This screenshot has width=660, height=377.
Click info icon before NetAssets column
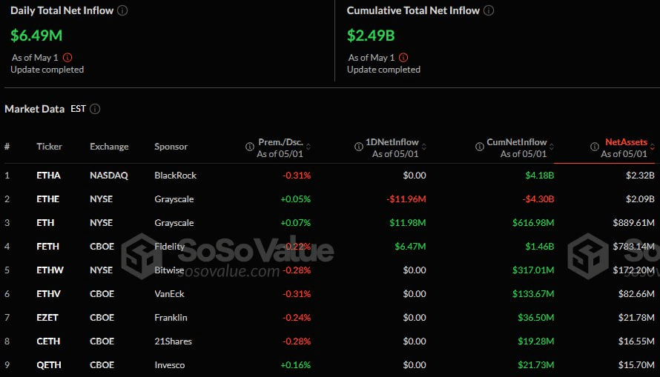594,147
